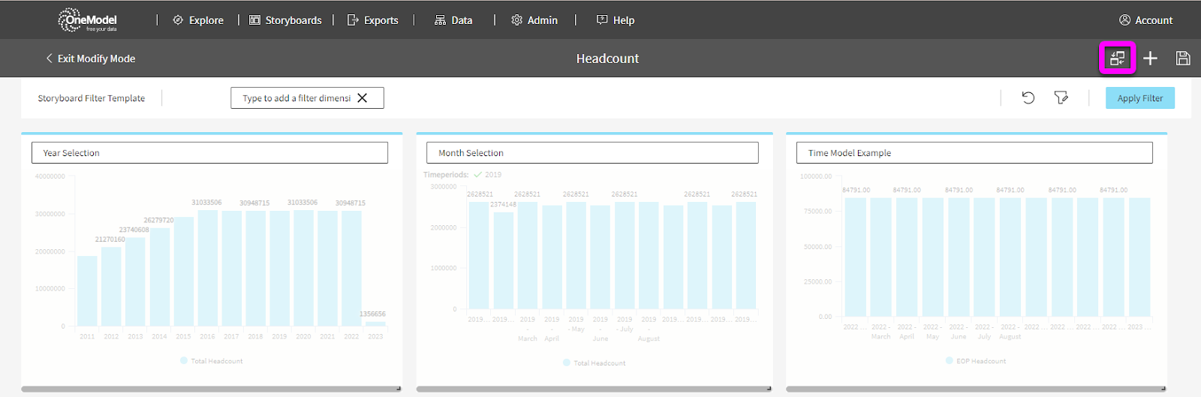Click the edit filter funnel icon

1061,98
